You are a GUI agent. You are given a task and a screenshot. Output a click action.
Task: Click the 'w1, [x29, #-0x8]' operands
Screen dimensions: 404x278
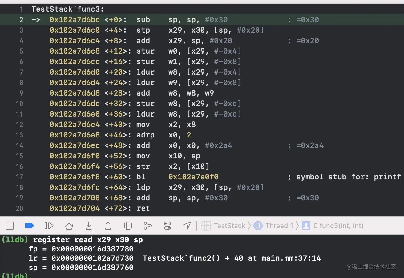[x=205, y=62]
